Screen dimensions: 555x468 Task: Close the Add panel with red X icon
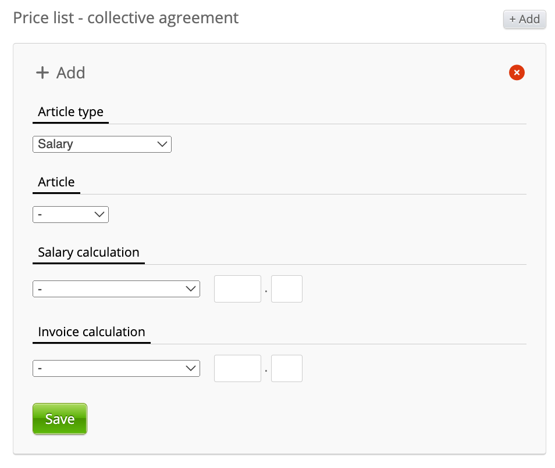click(517, 73)
